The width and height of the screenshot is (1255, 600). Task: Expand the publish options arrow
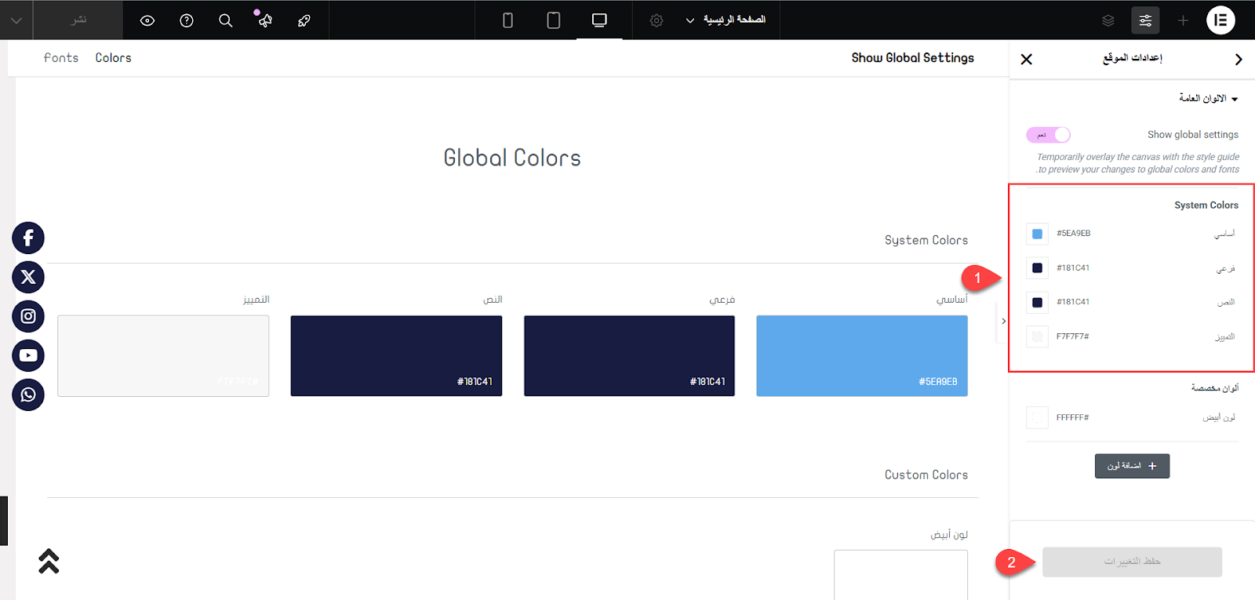pos(16,20)
